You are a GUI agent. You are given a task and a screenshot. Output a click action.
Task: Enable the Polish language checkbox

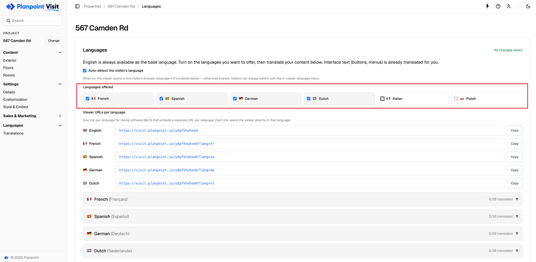pos(456,99)
